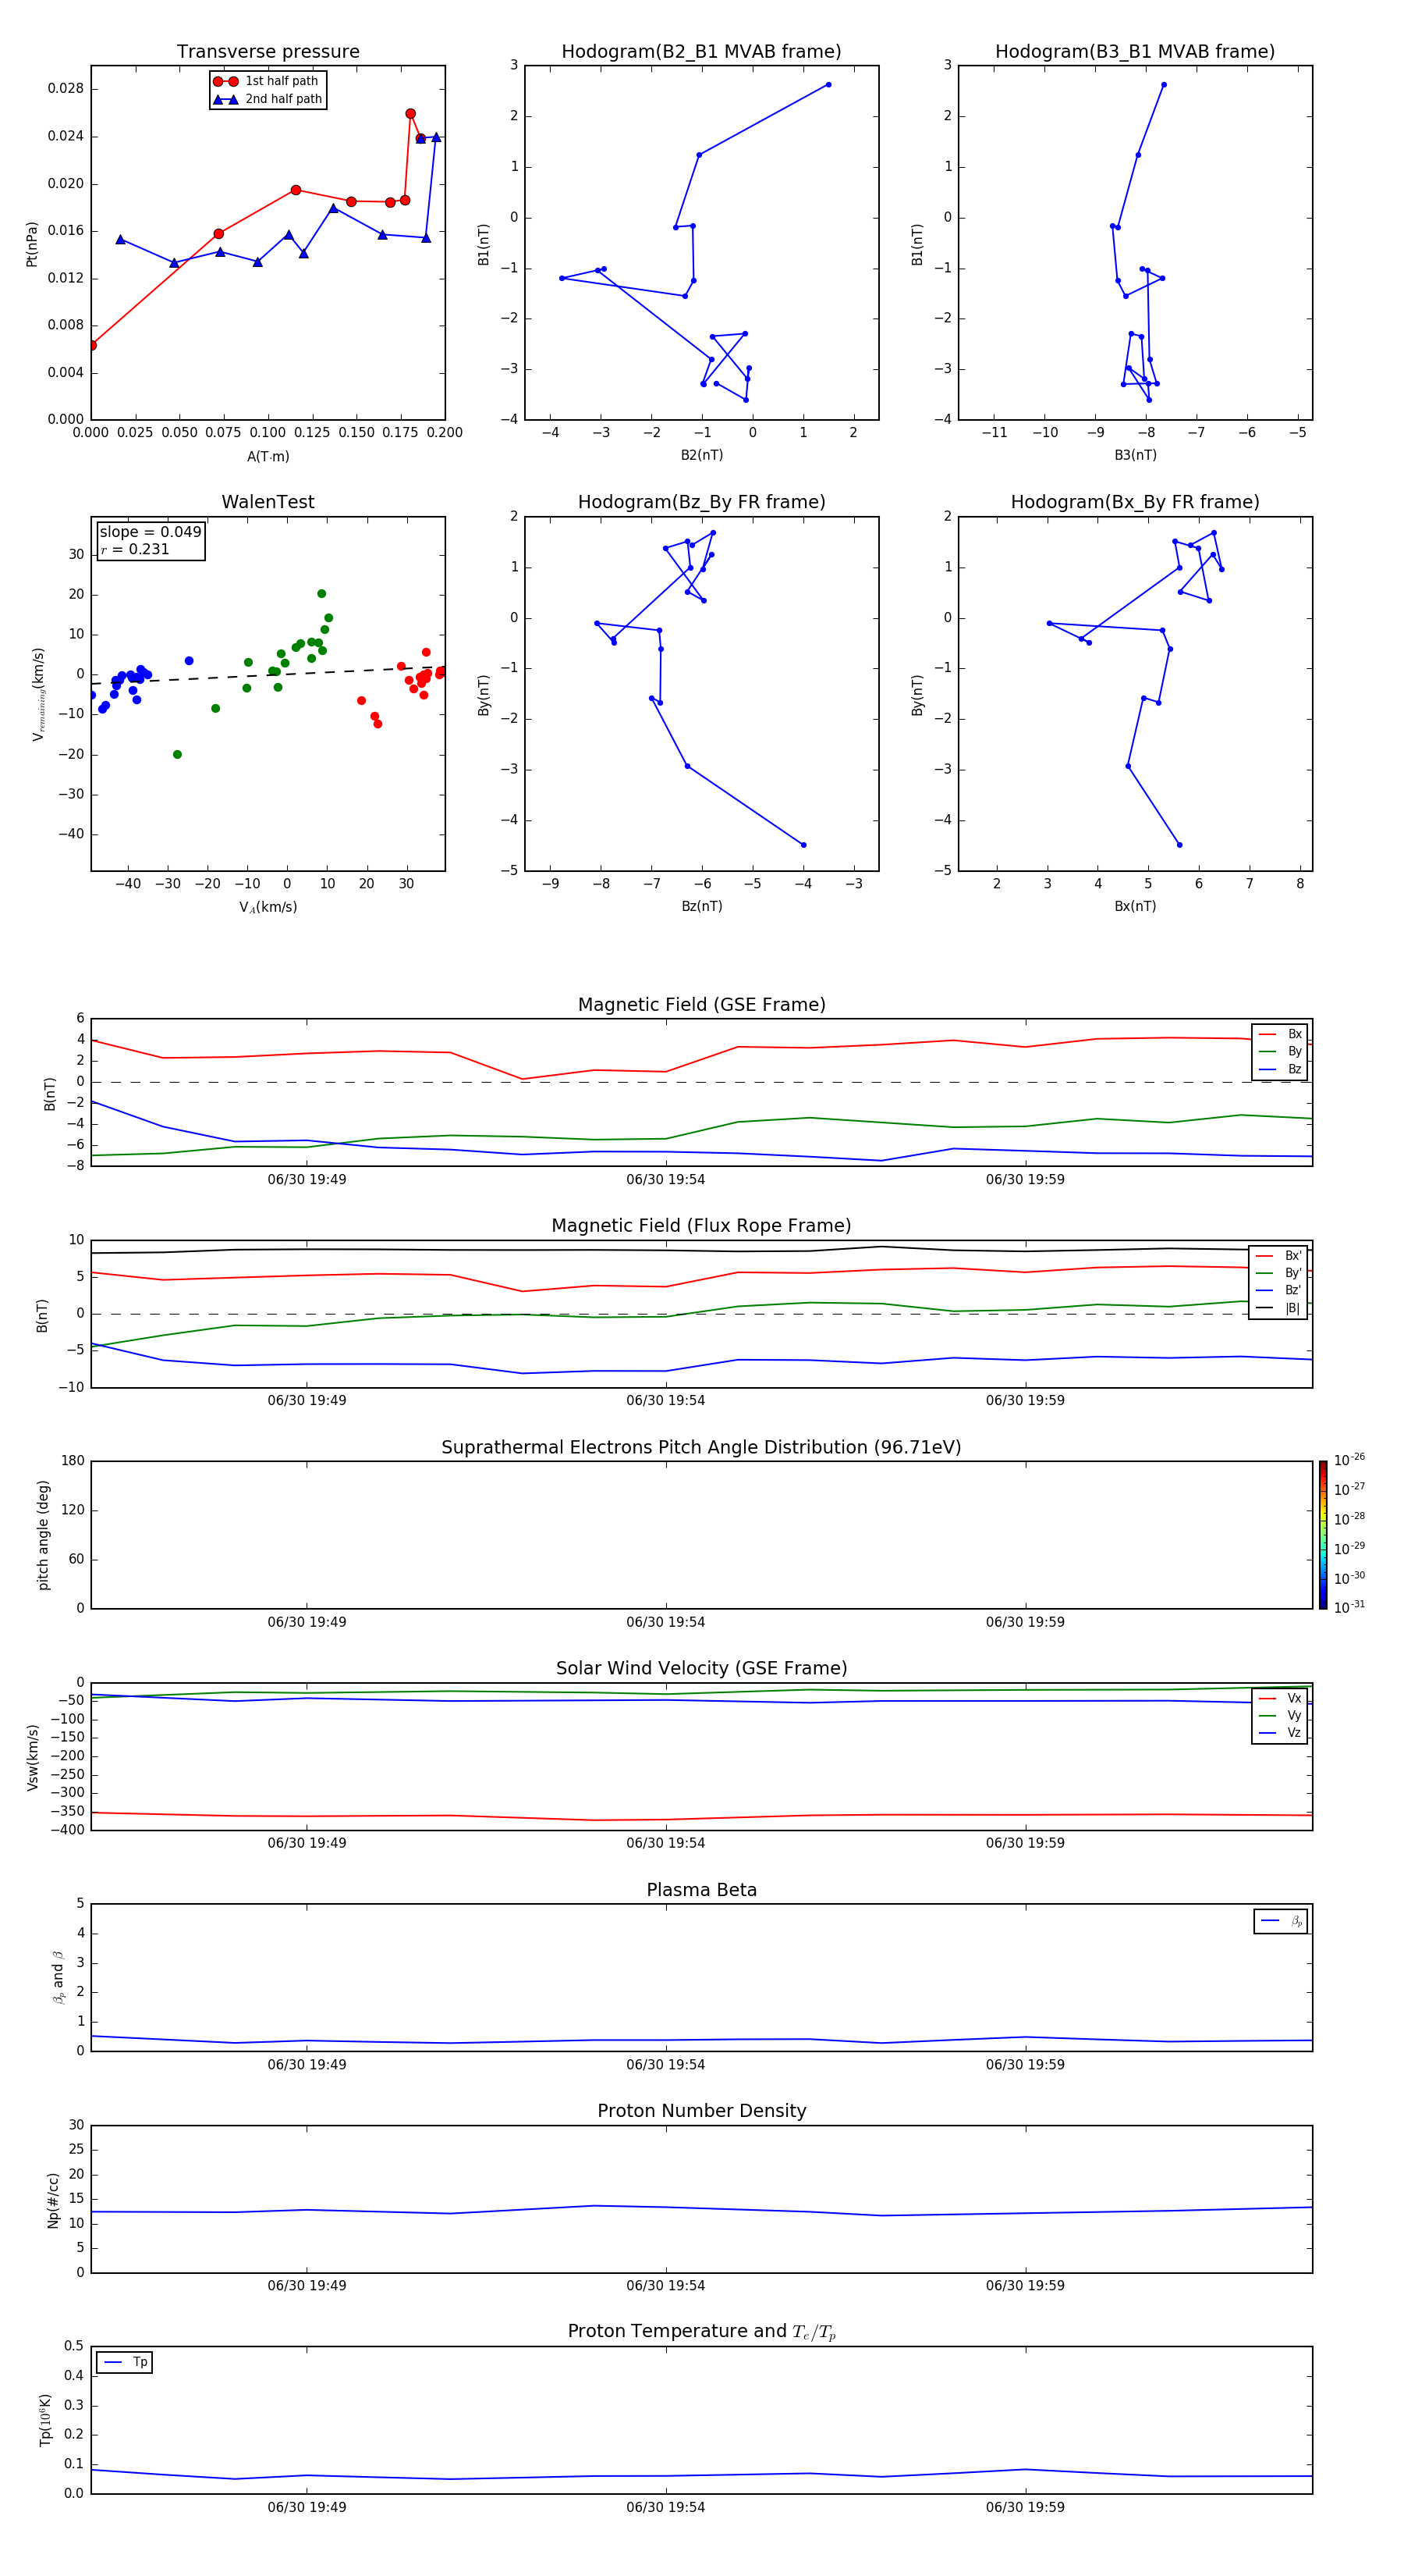Screen dimensions: 1404x2576
Task: Click the 'Transverse pressure' plot title
Action: pyautogui.click(x=268, y=51)
